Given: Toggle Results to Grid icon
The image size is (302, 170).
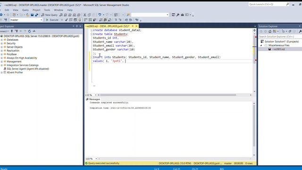Looking at the screenshot, I should pyautogui.click(x=105, y=20).
